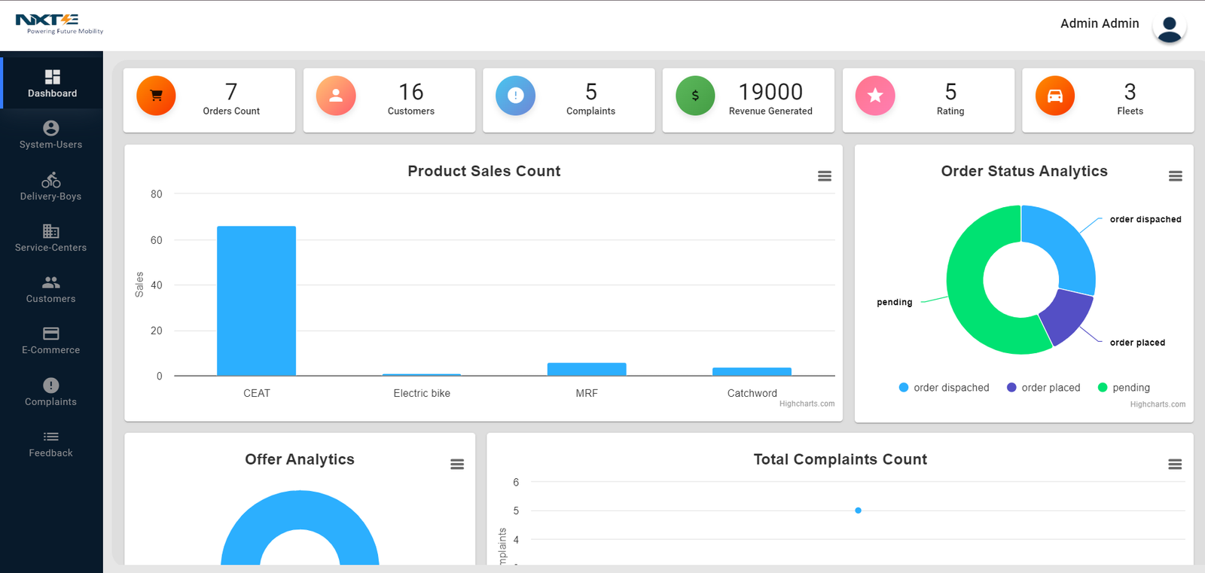Screen dimensions: 1205x573
Task: Click the Fleets card label
Action: 1130,111
